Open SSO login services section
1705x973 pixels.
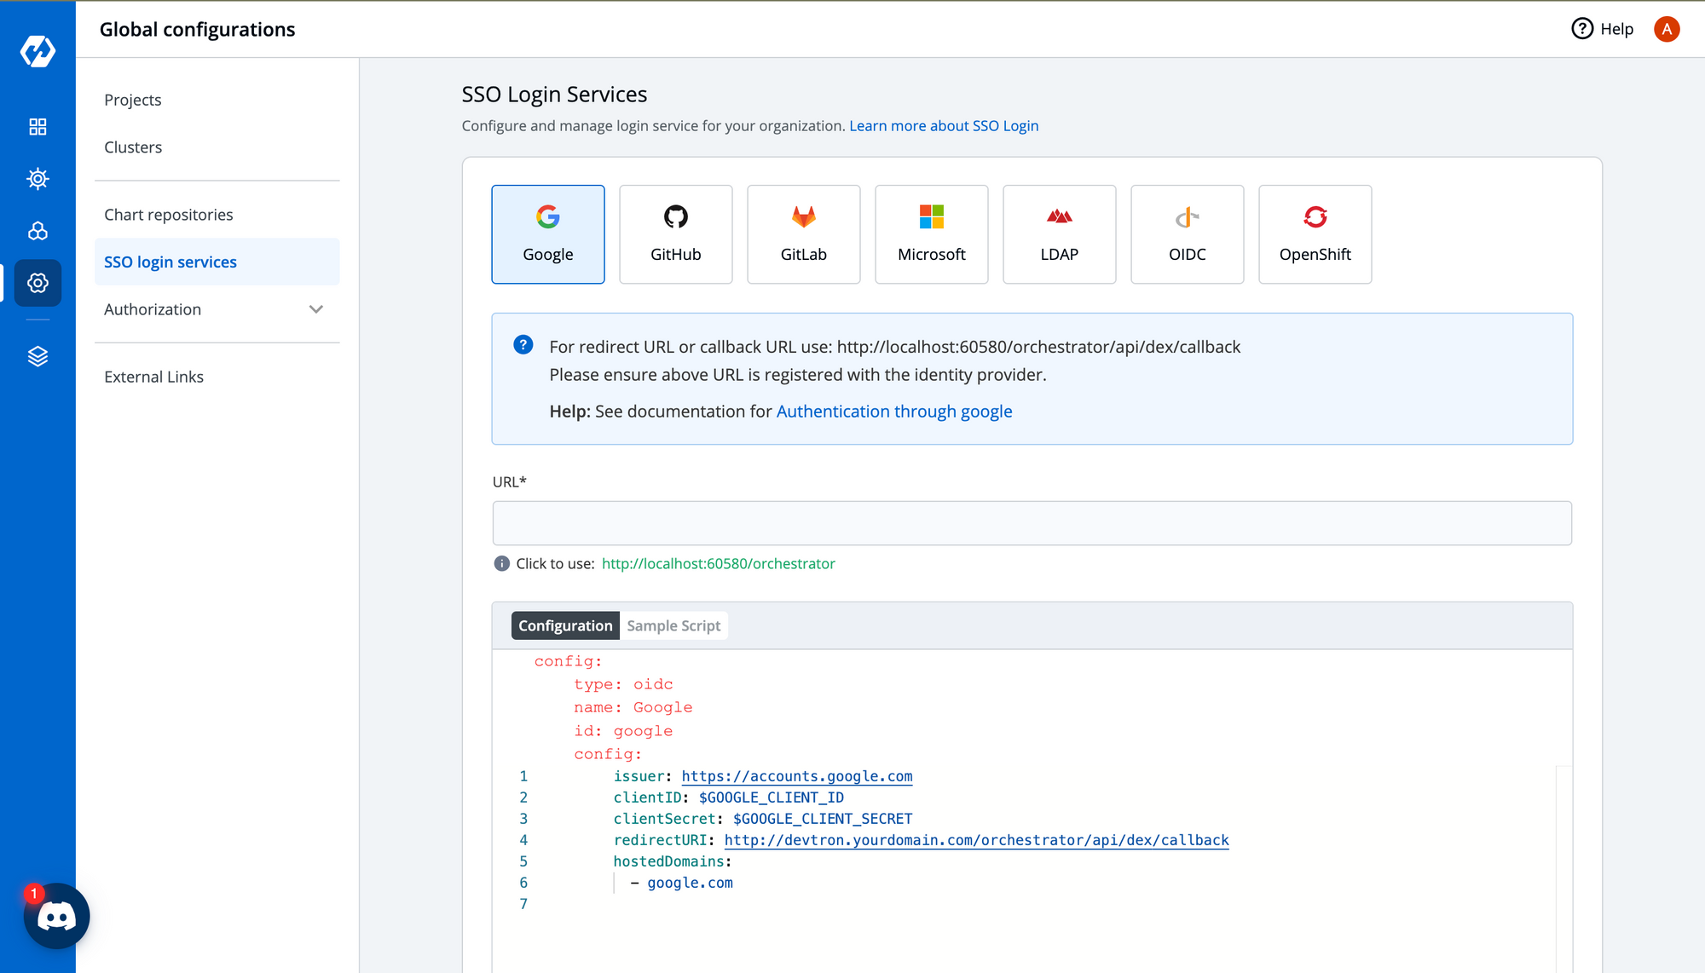click(x=217, y=262)
